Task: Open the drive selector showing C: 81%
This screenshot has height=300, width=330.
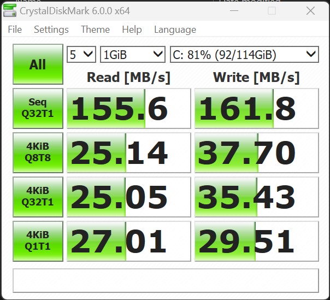Action: pyautogui.click(x=244, y=55)
